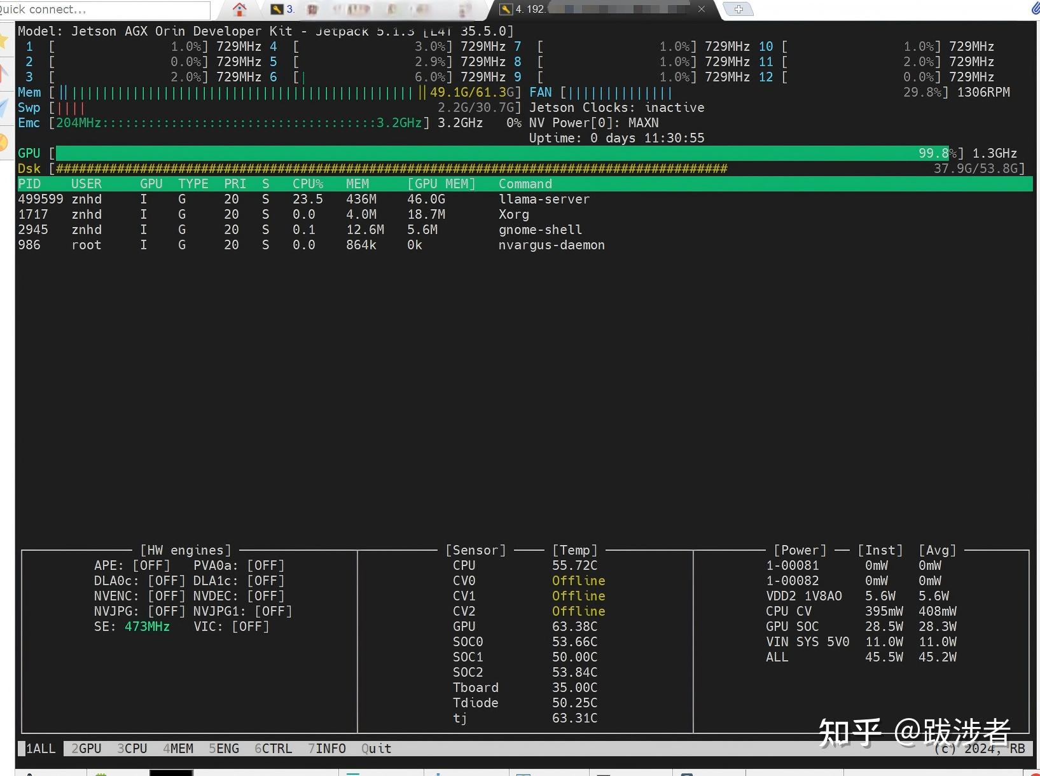This screenshot has height=776, width=1040.
Task: Click Jetson Clocks: inactive text
Action: (x=617, y=107)
